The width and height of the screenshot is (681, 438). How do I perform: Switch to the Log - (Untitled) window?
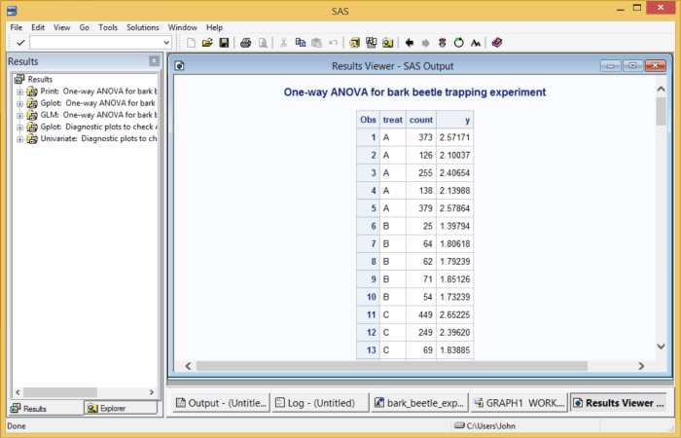[318, 402]
